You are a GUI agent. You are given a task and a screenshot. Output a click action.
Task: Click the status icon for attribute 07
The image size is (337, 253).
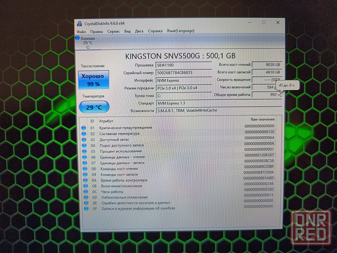point(85,163)
